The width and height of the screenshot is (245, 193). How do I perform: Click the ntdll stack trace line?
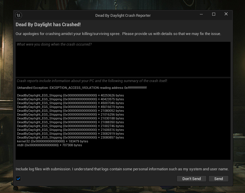coord(50,145)
